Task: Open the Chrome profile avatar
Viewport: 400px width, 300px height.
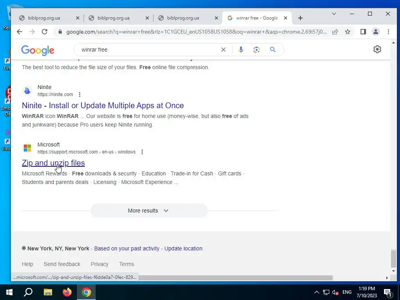Action: 375,32
